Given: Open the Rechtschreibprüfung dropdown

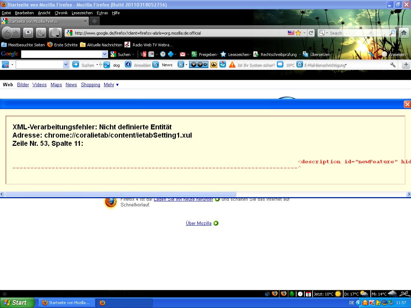Looking at the screenshot, I should point(300,55).
